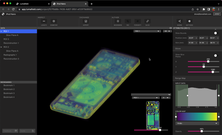Open browser extensions puzzle icon
Screen dimensions: 222x135
[x=204, y=9]
